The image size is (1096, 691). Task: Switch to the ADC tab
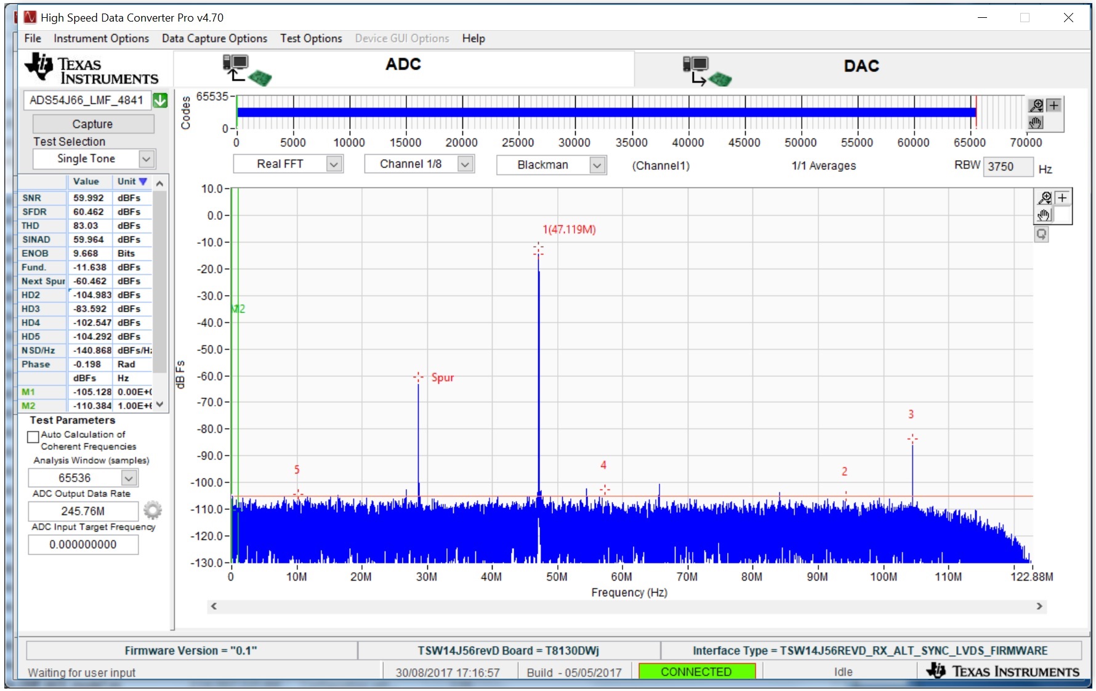403,69
